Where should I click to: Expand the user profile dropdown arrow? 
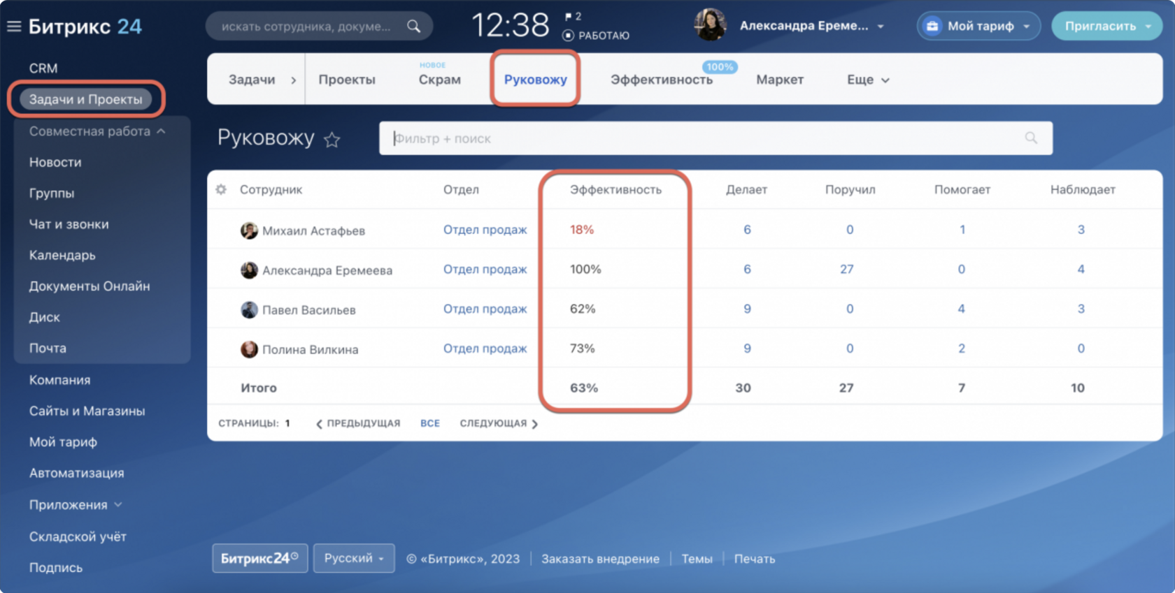pyautogui.click(x=881, y=27)
